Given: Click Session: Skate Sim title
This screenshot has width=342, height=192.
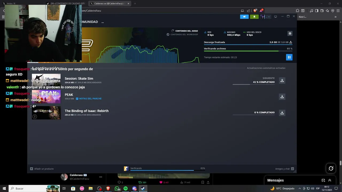Looking at the screenshot, I should pos(79,78).
